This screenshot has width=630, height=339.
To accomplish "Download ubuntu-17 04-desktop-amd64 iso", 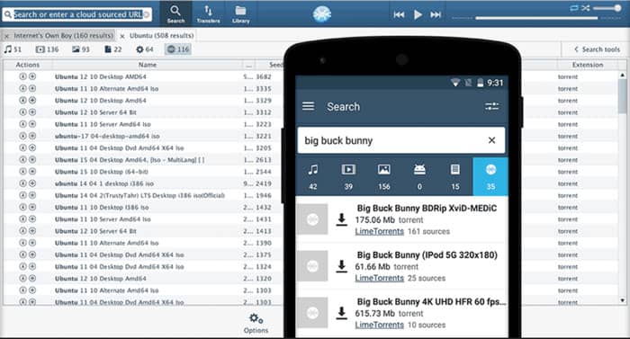I will click(22, 136).
